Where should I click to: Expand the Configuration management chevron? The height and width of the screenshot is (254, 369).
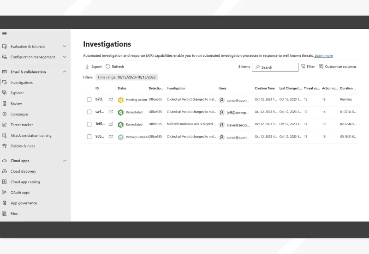[x=65, y=57]
